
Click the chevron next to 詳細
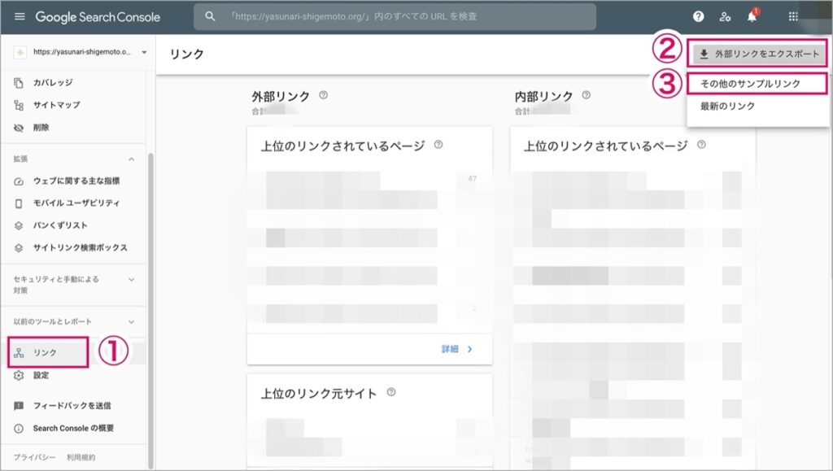[469, 350]
